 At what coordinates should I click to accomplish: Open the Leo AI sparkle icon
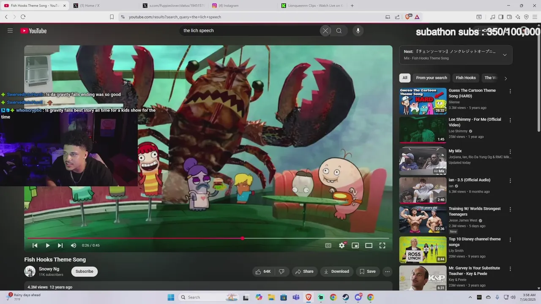[x=518, y=17]
